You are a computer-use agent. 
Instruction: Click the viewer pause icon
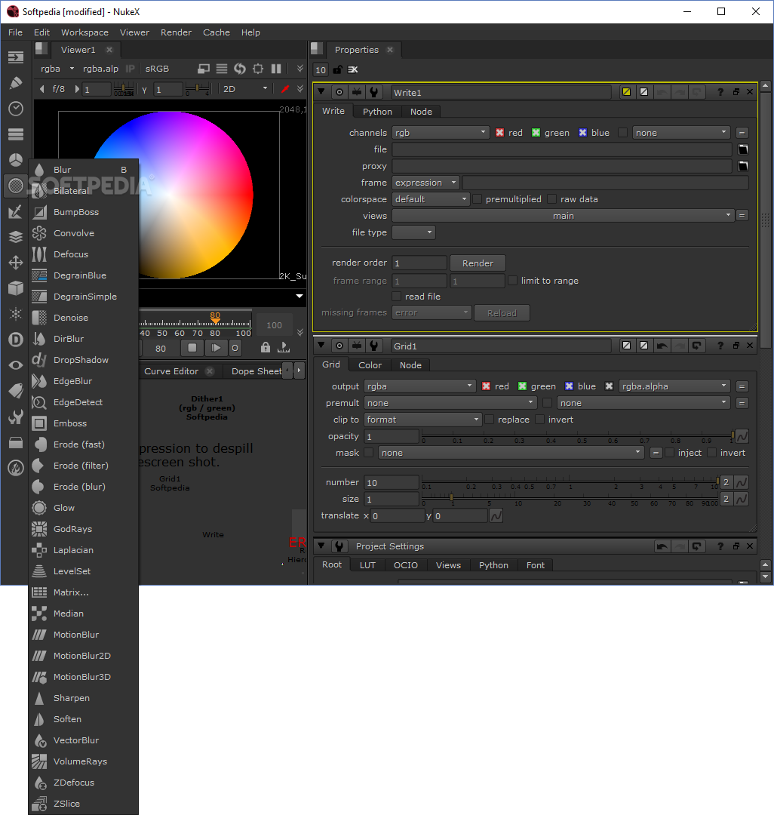pos(276,69)
